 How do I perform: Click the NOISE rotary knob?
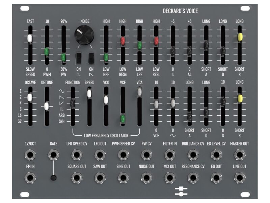pos(84,35)
